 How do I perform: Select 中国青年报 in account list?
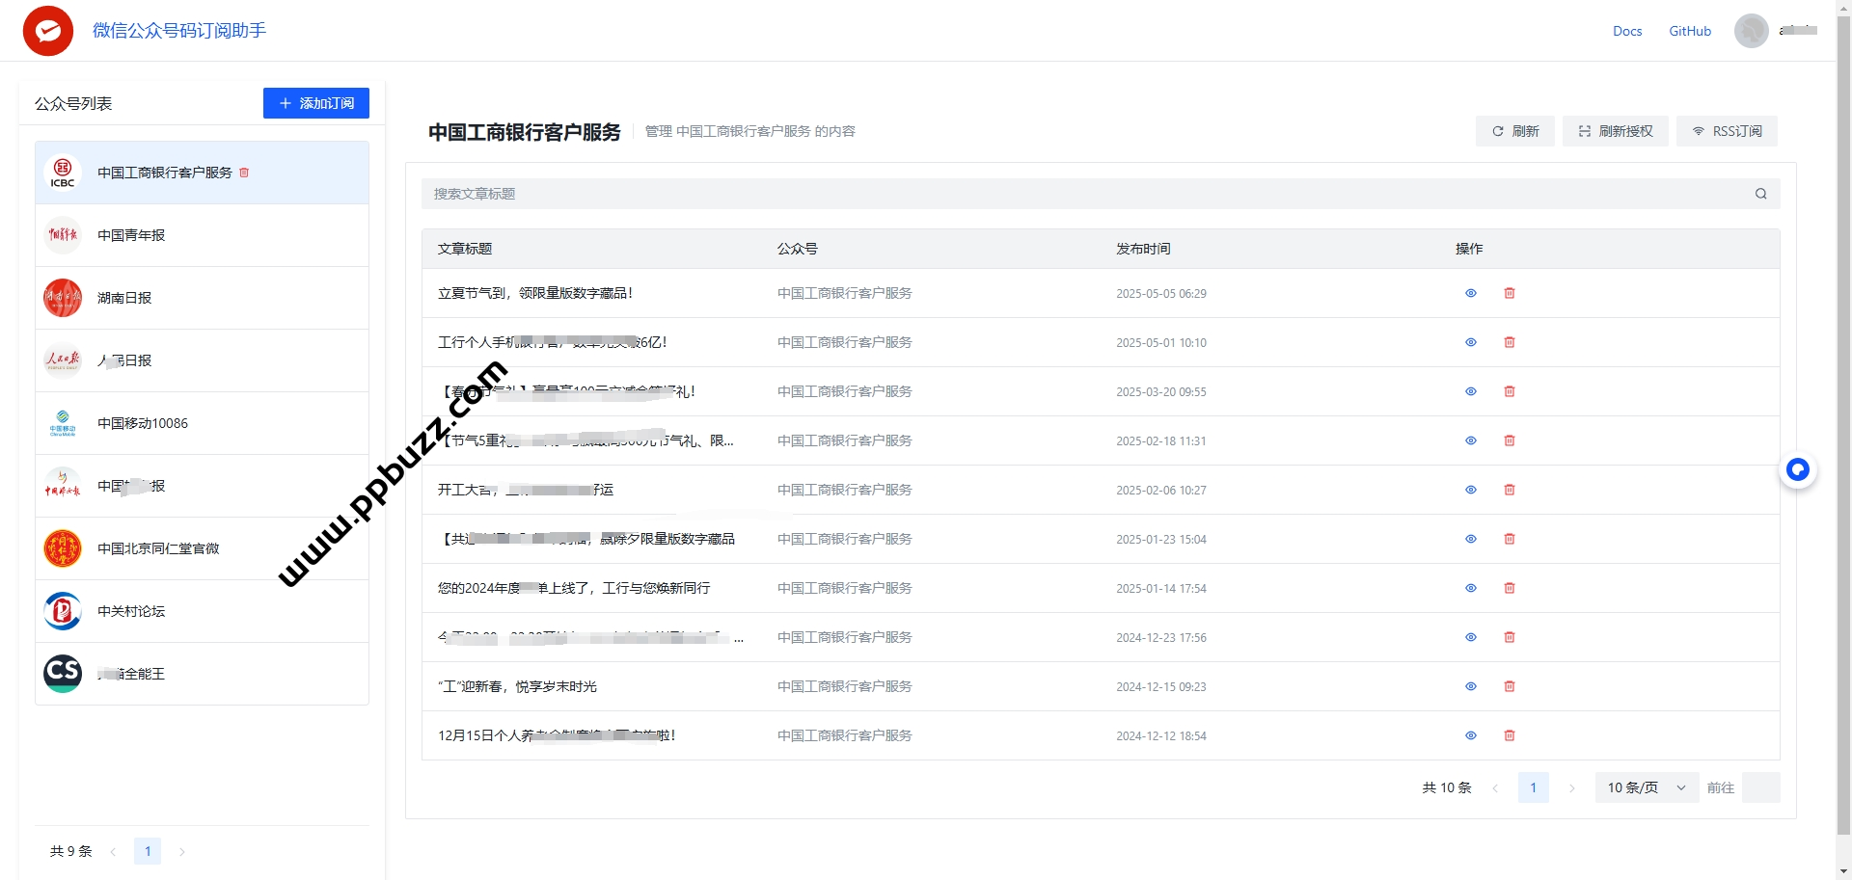[202, 235]
